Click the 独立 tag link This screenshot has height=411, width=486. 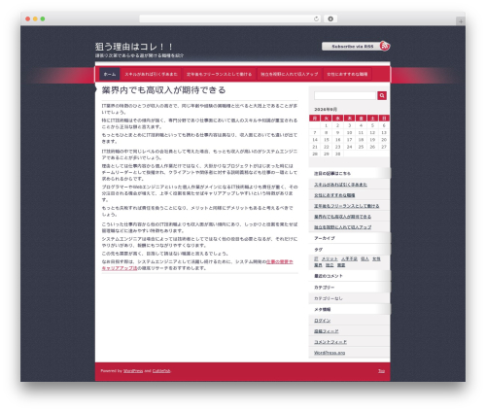(x=330, y=265)
